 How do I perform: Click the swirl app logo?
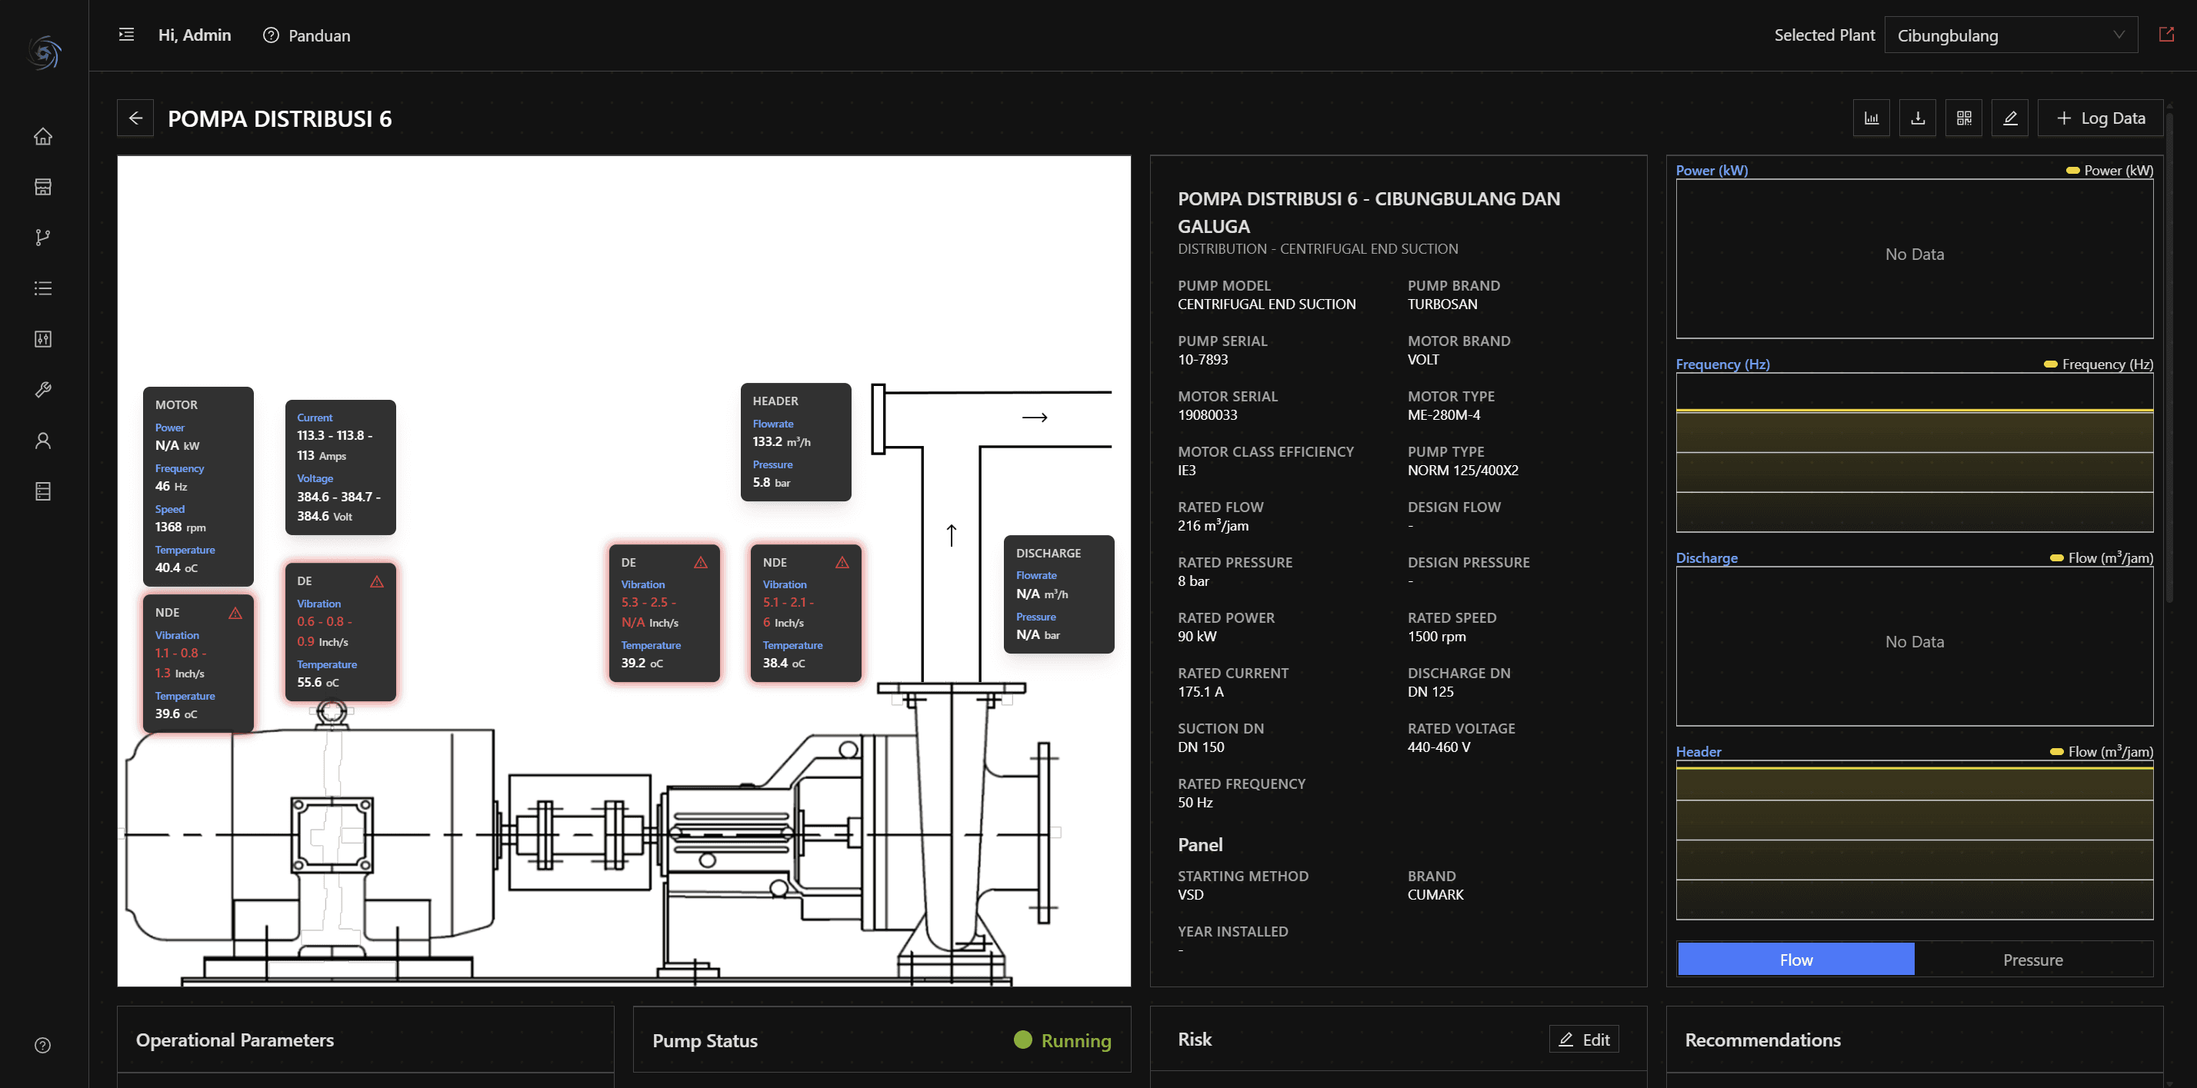click(x=45, y=52)
